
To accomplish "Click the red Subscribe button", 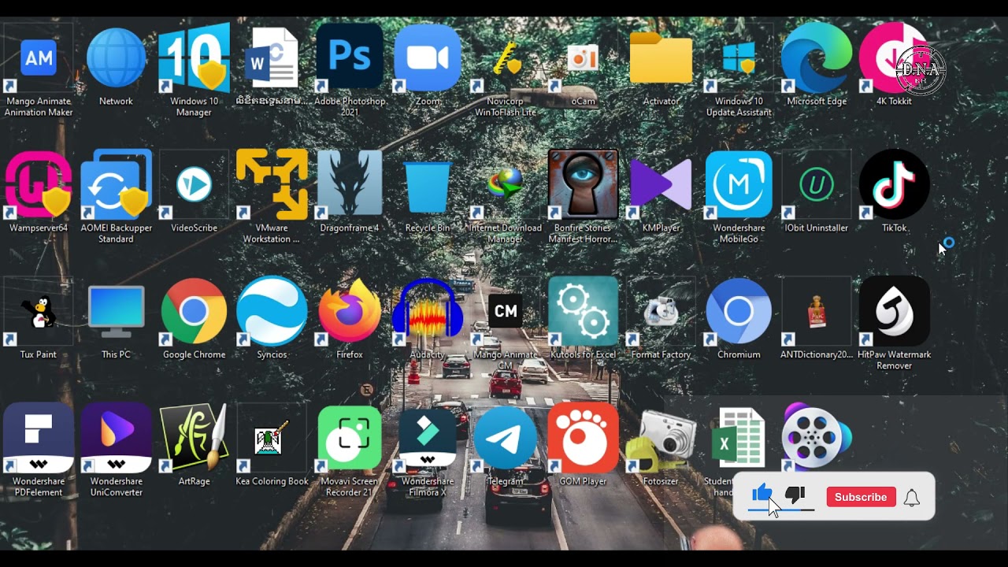I will click(861, 497).
